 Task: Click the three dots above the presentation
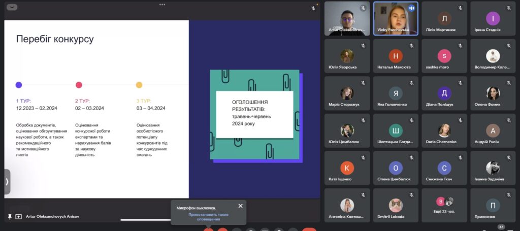coord(162,5)
